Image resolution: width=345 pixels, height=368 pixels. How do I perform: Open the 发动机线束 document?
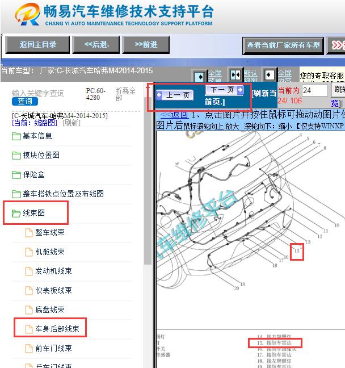pos(53,271)
